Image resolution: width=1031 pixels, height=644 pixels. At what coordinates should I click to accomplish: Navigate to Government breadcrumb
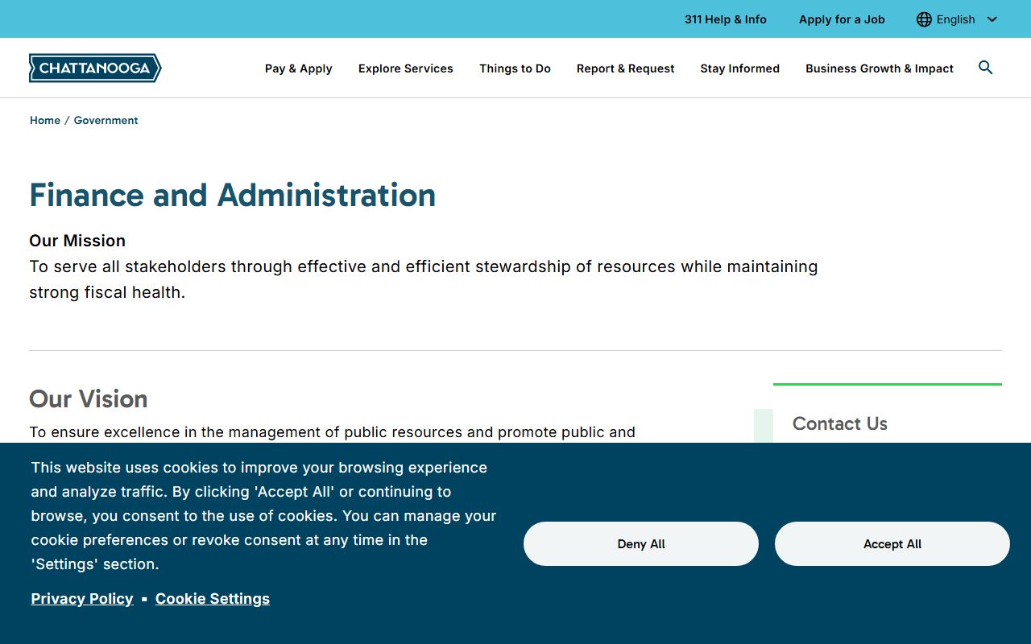point(106,120)
